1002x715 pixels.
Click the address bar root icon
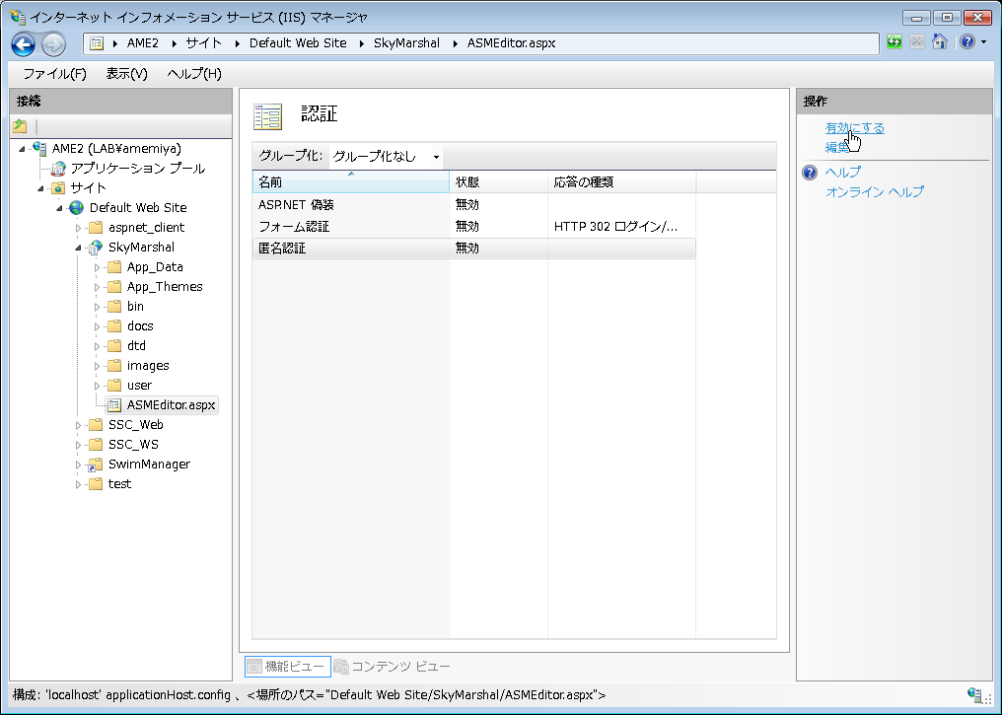pos(97,43)
